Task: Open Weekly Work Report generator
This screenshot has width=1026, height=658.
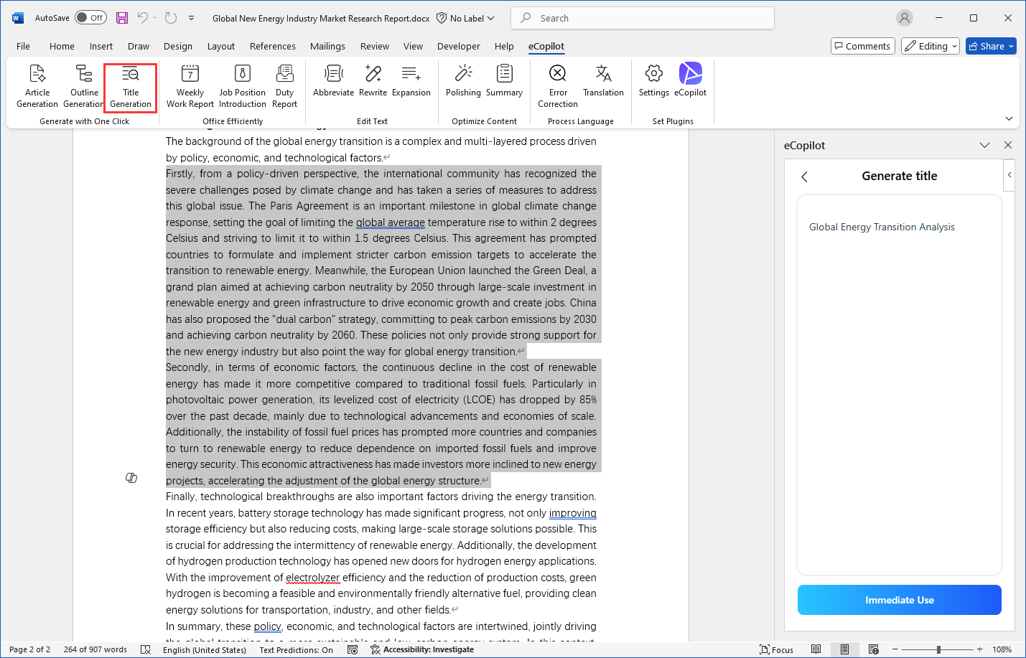Action: pos(190,85)
